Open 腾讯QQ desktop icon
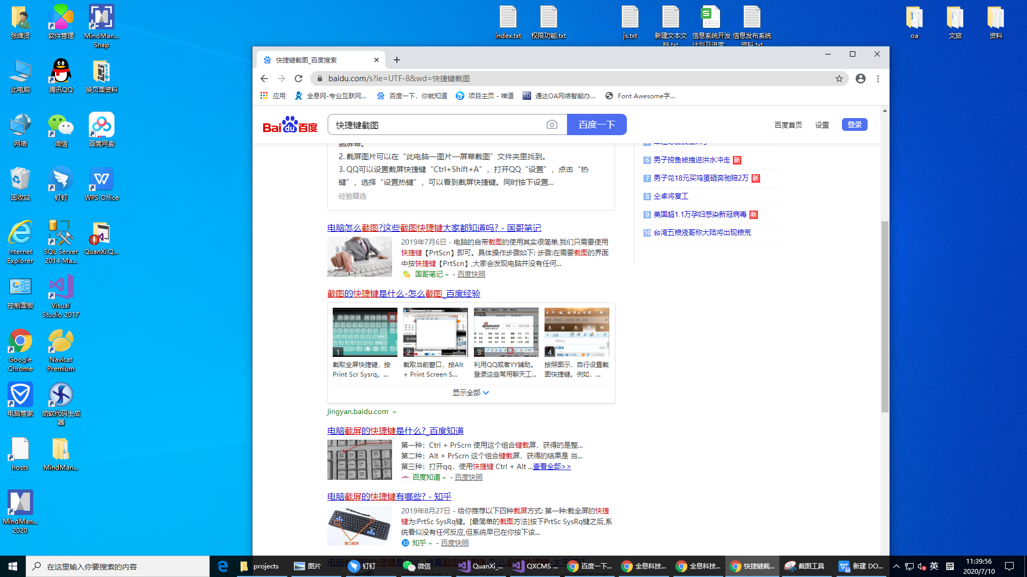 coord(61,75)
